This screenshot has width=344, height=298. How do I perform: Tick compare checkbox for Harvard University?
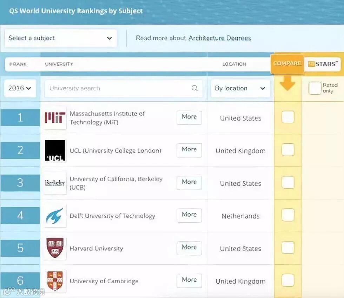click(x=288, y=248)
